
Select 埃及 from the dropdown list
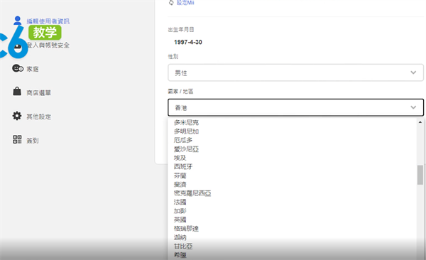pyautogui.click(x=180, y=158)
